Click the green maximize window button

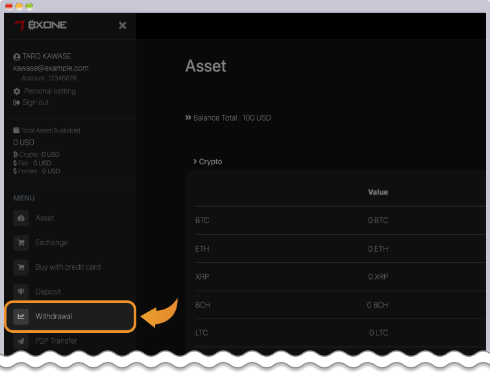(29, 6)
